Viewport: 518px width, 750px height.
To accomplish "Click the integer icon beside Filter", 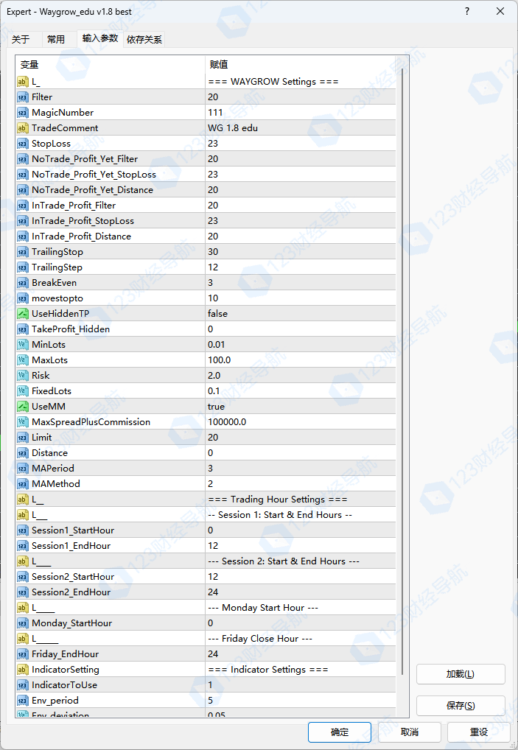I will tap(23, 97).
